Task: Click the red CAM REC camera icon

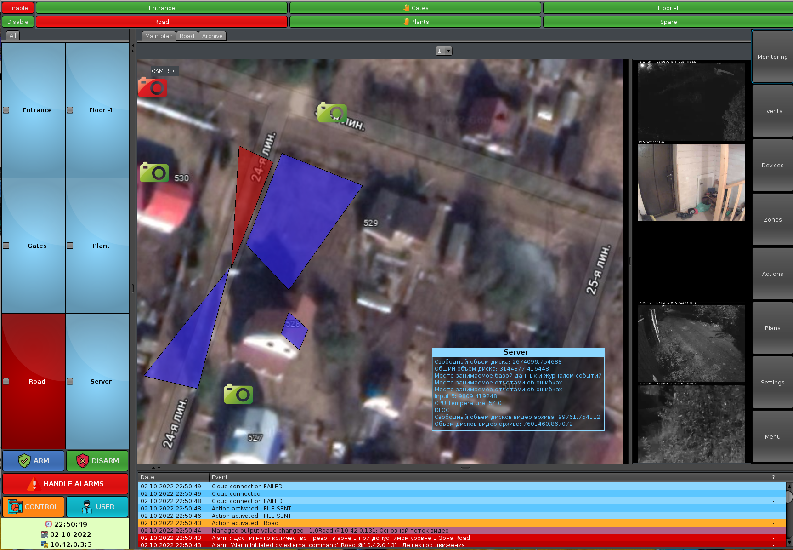Action: pos(152,87)
